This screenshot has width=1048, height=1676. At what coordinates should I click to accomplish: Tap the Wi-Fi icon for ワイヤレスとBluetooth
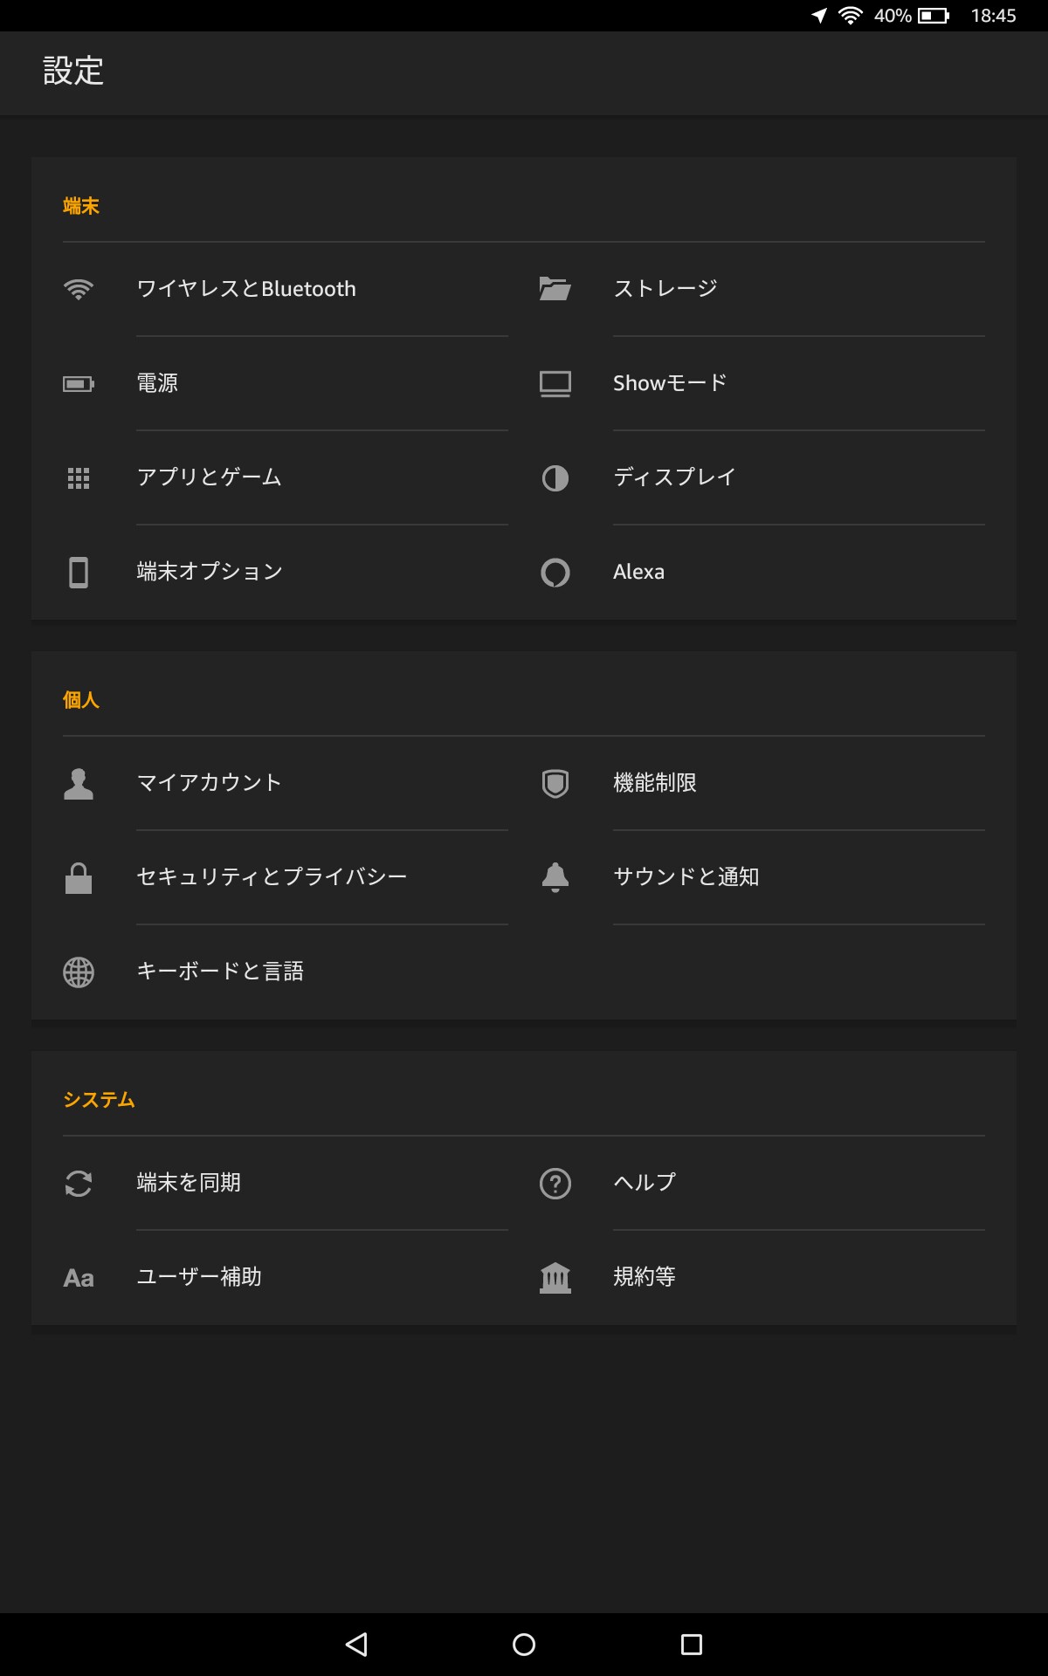tap(79, 289)
